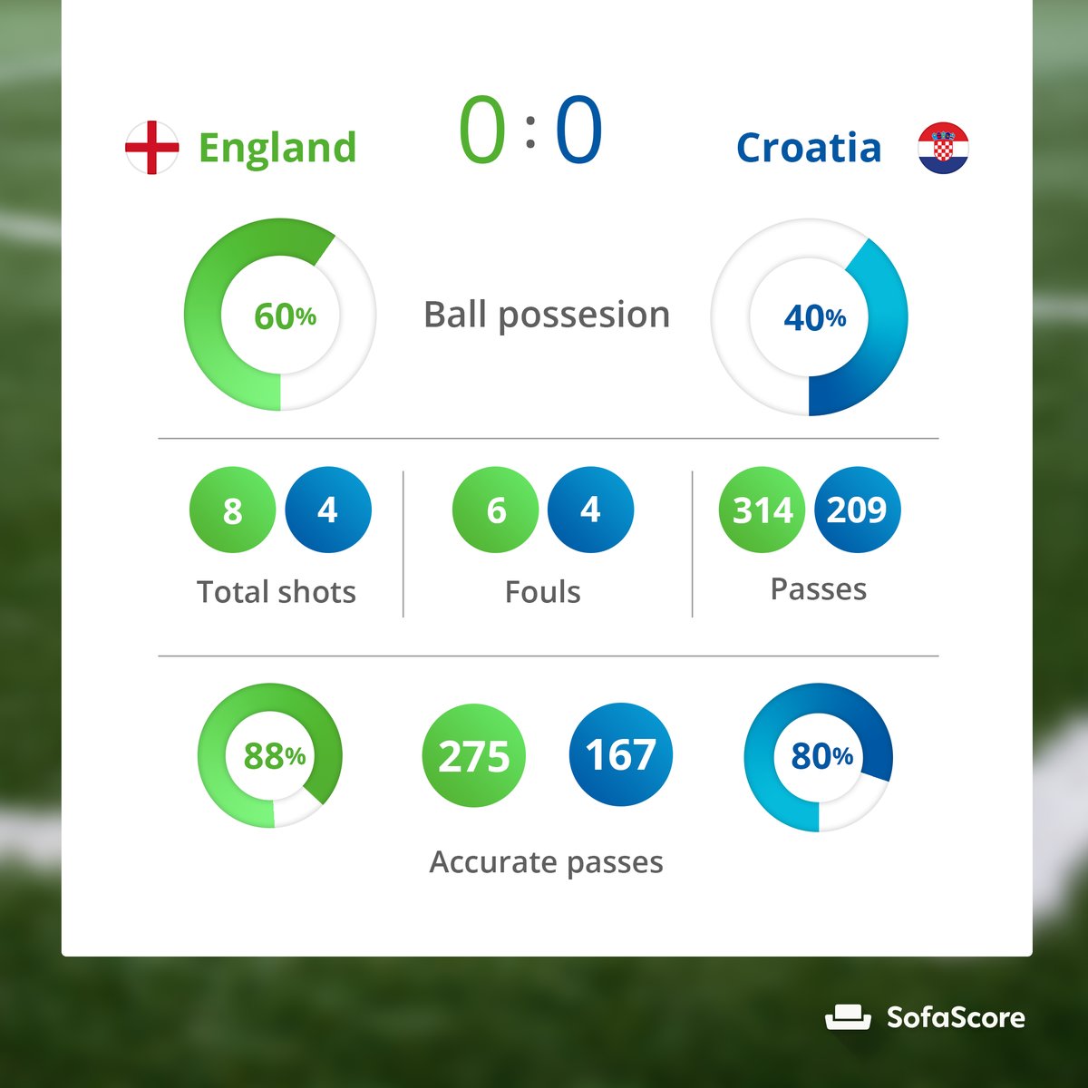Image resolution: width=1088 pixels, height=1088 pixels.
Task: Click the Croatia flag icon
Action: (x=943, y=148)
